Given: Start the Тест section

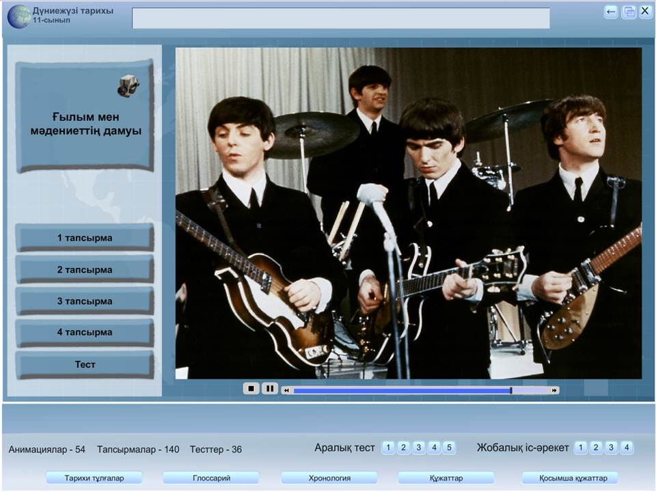Looking at the screenshot, I should (x=85, y=365).
